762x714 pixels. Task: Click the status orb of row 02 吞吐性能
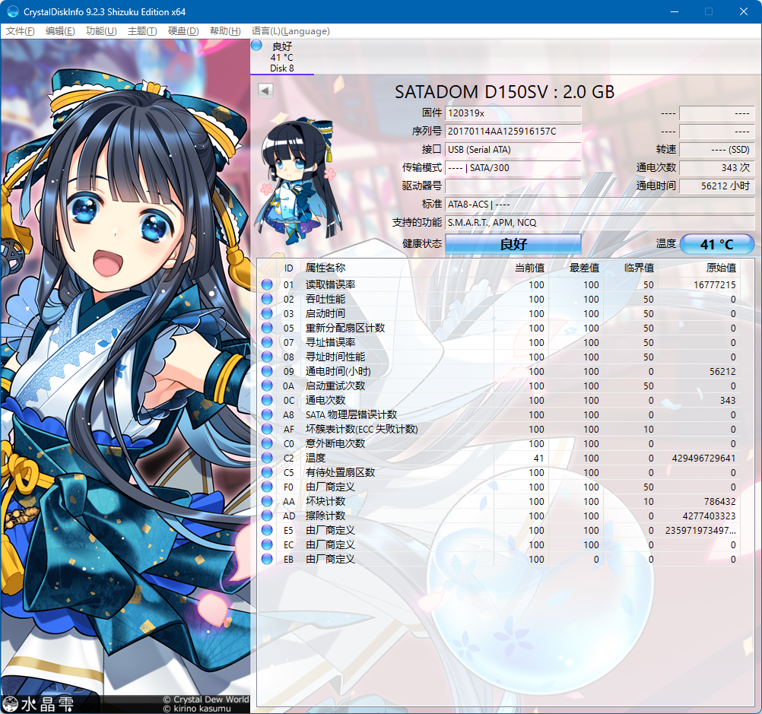point(267,299)
